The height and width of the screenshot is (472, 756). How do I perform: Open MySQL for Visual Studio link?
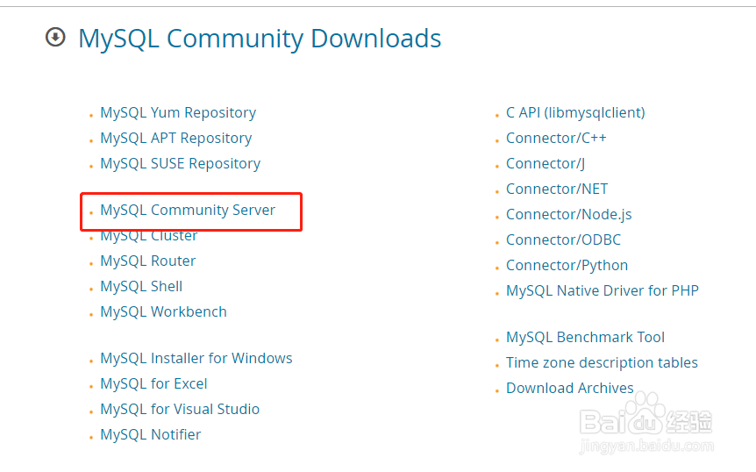180,410
